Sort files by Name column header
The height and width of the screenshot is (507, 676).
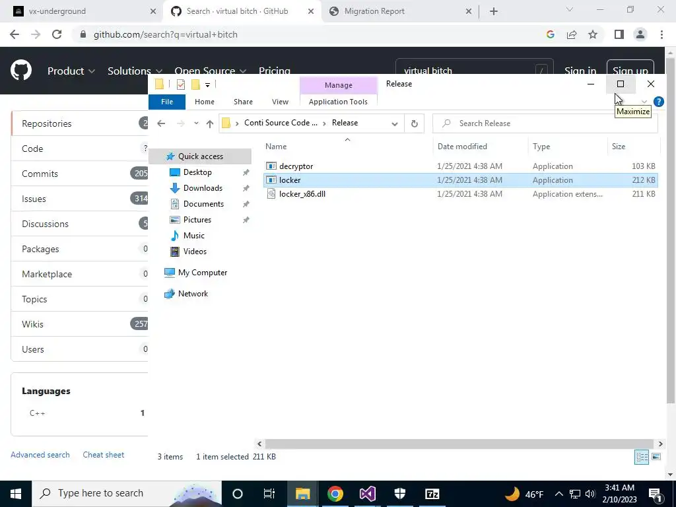[x=347, y=147]
